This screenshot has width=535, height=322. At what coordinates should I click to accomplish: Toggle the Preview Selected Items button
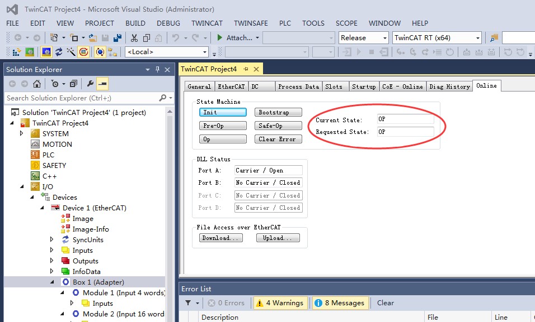(102, 83)
